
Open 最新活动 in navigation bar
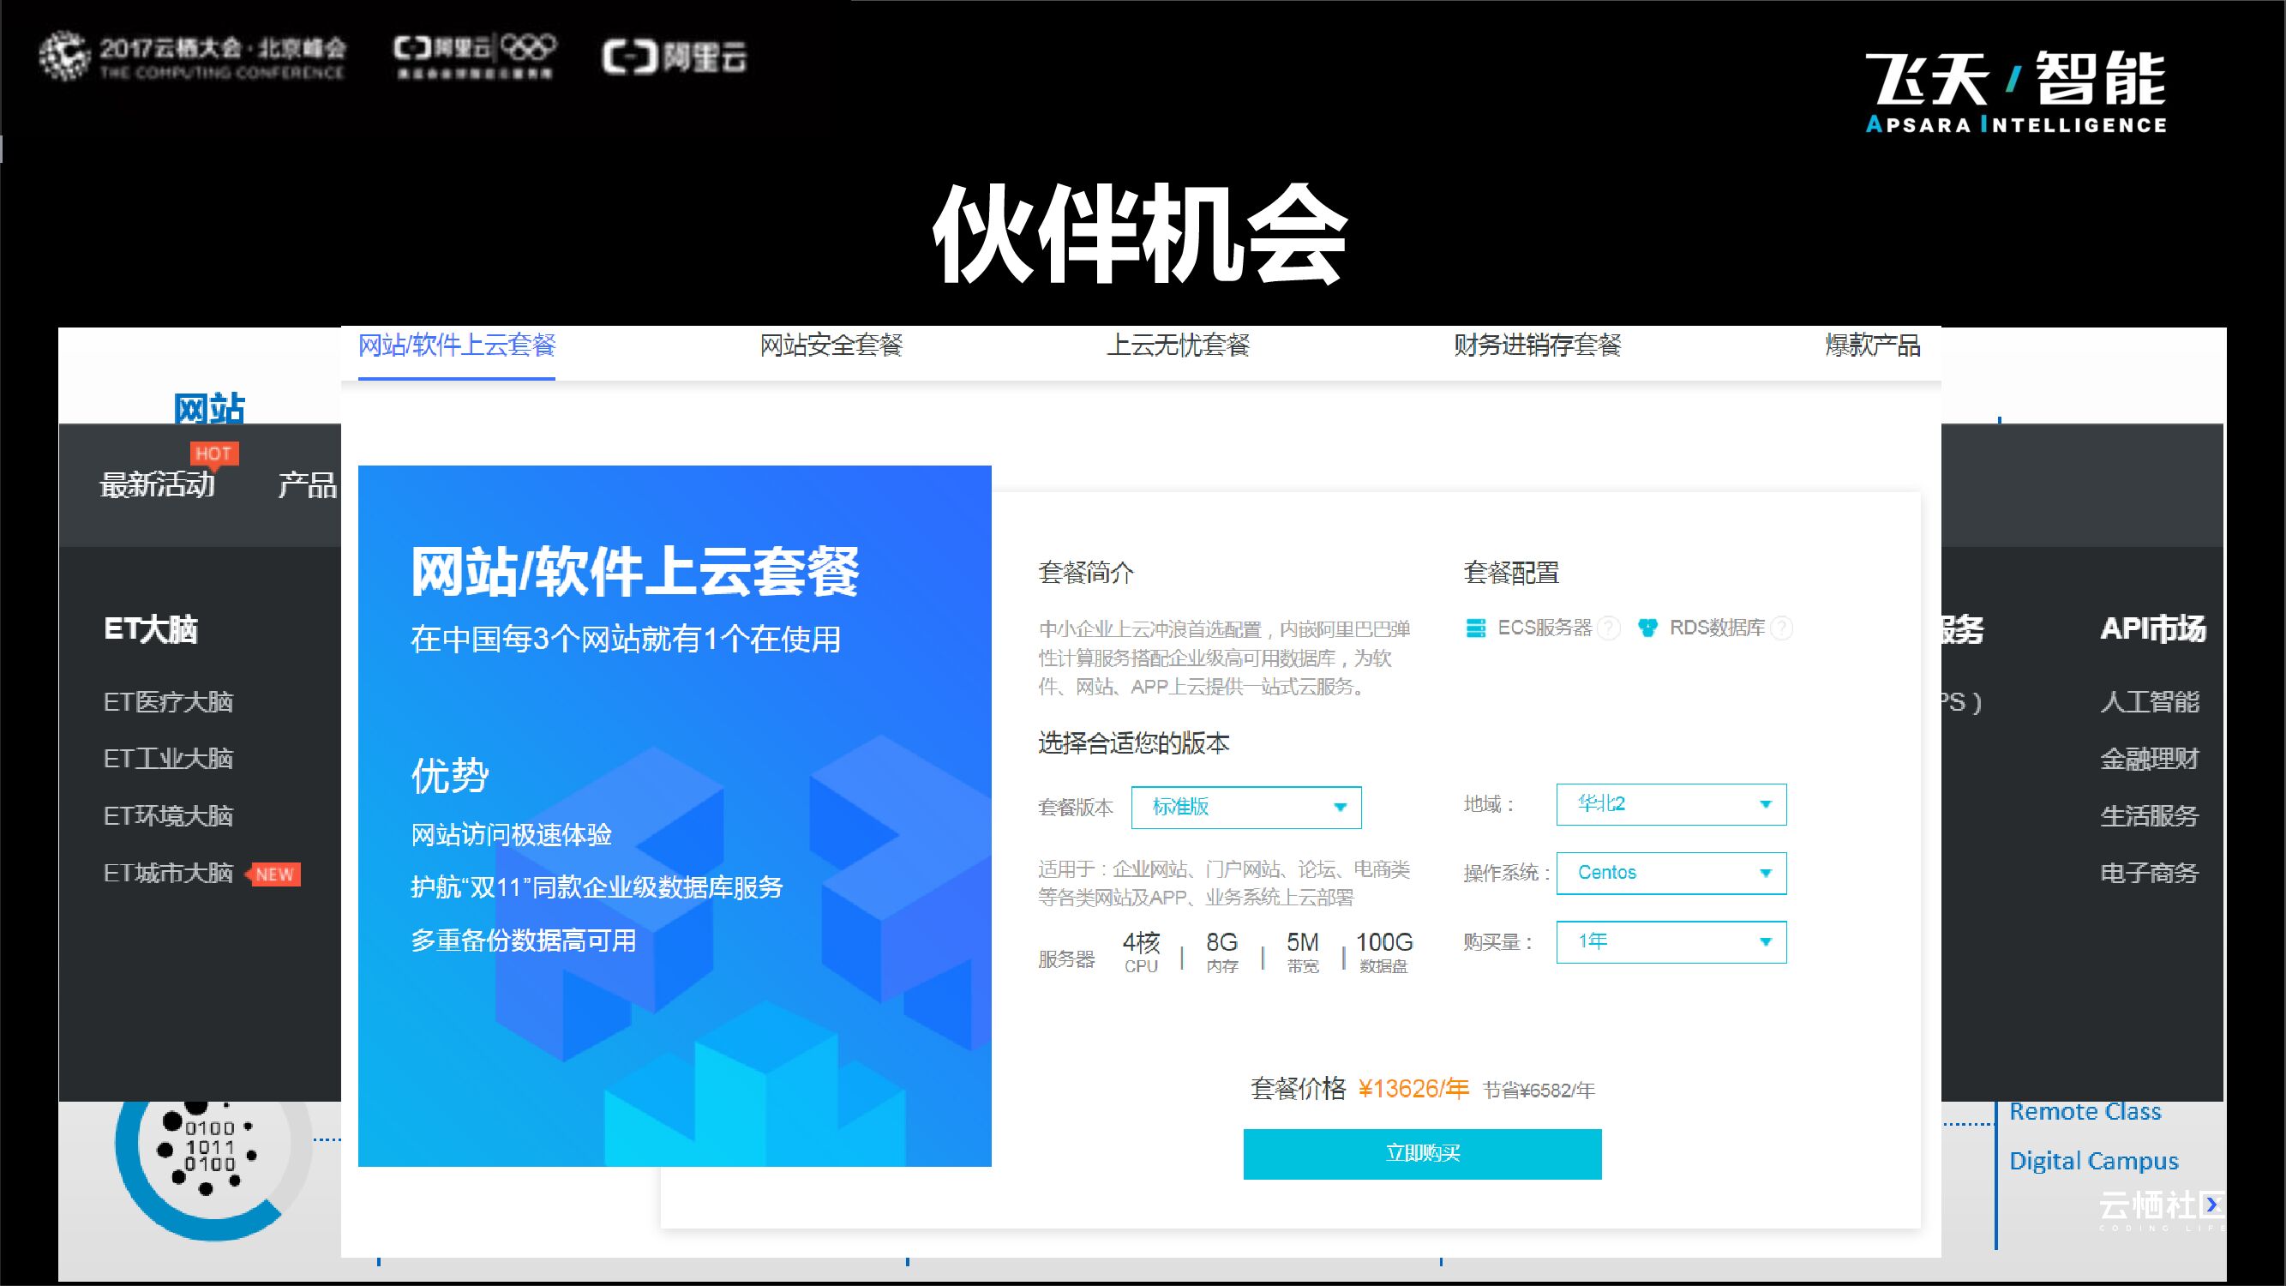tap(157, 484)
